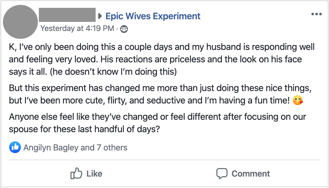Open the Epic Wives Experiment group
The width and height of the screenshot is (329, 188).
[153, 16]
